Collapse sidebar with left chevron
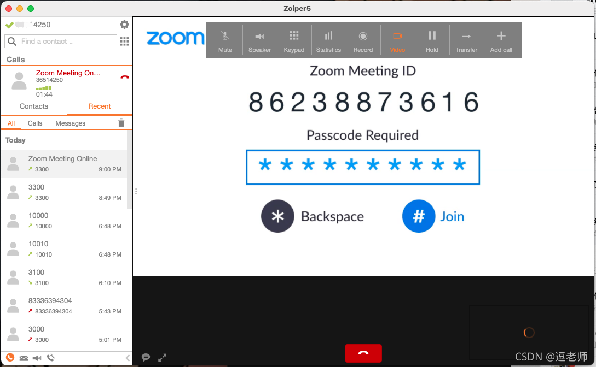 pos(128,358)
